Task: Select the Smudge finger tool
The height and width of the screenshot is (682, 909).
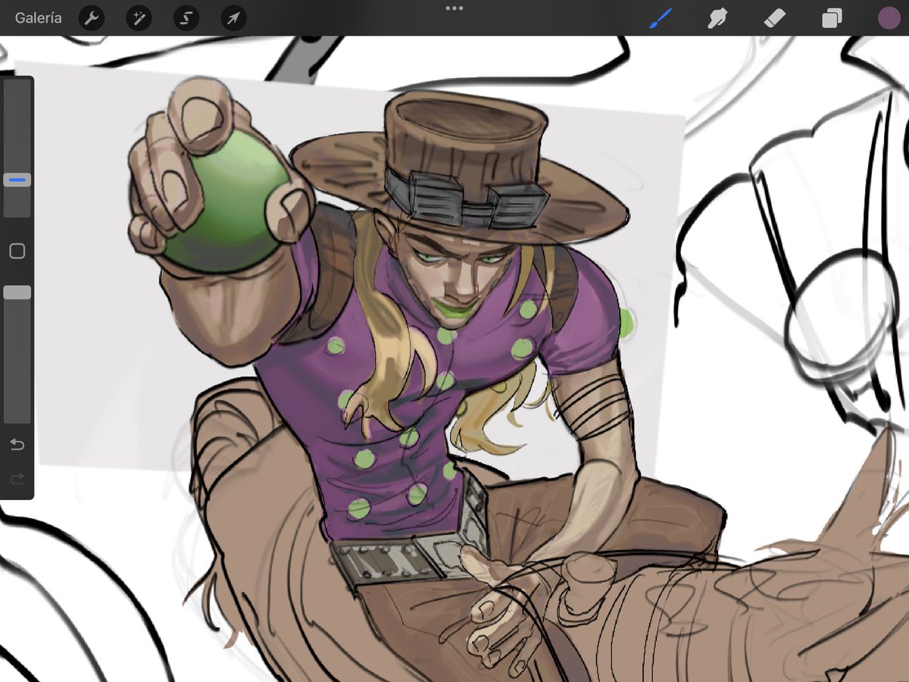Action: click(717, 18)
